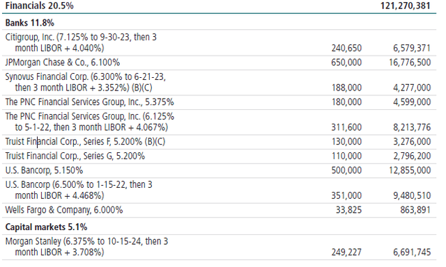Select U.S. Bancorp value 12,855,000
Viewport: 446px width, 267px height.
[410, 170]
